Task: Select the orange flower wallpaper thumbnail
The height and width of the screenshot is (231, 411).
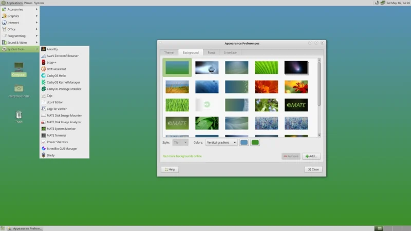Action: [266, 87]
